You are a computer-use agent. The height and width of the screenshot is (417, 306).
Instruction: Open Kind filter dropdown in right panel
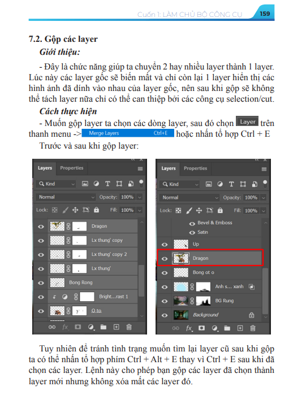point(179,184)
